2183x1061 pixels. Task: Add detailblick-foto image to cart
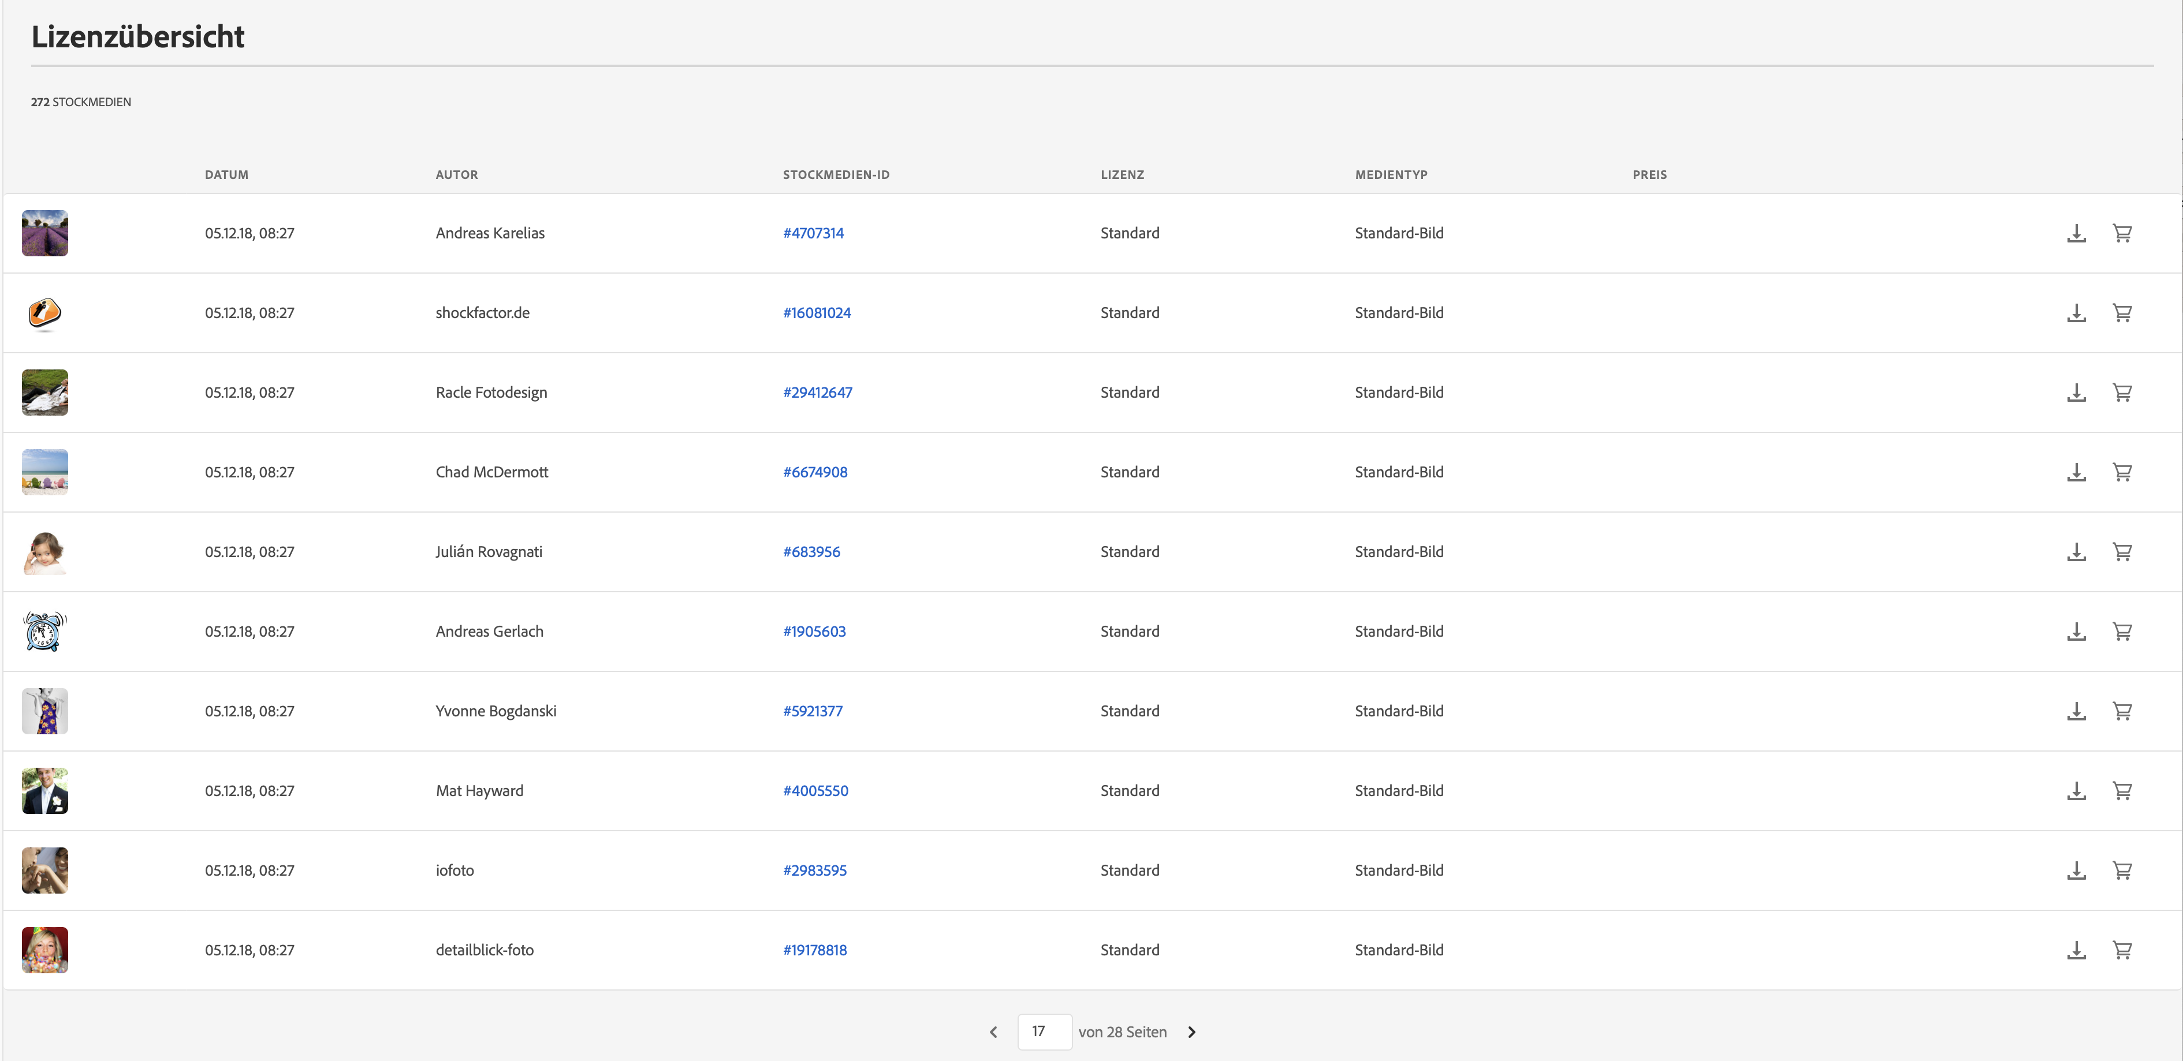coord(2121,949)
